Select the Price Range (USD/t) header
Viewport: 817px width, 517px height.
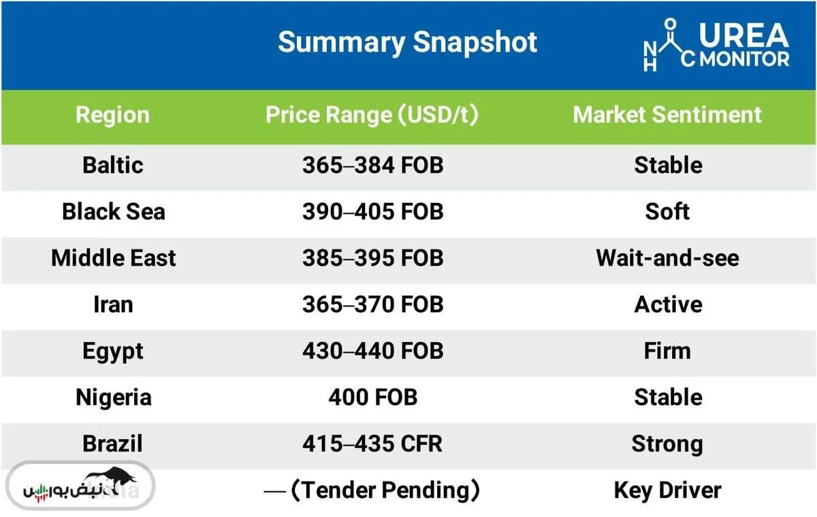[372, 114]
